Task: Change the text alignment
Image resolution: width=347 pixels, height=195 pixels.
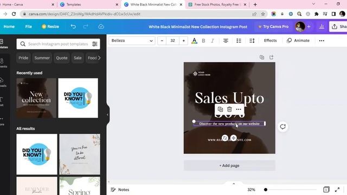Action: pos(226,41)
